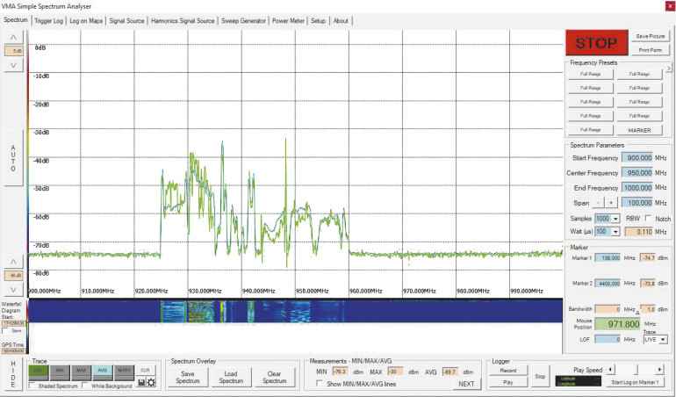This screenshot has width=676, height=397.
Task: Click the HIDE vertical button
Action: 12,373
